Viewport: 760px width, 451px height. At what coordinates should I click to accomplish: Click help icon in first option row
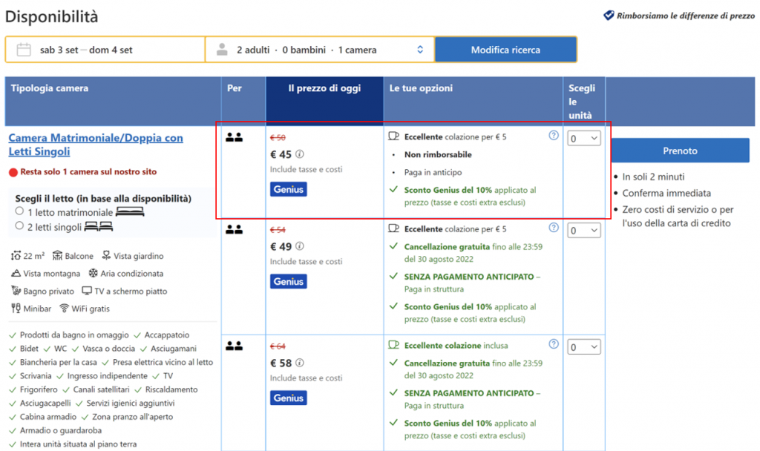click(x=554, y=136)
